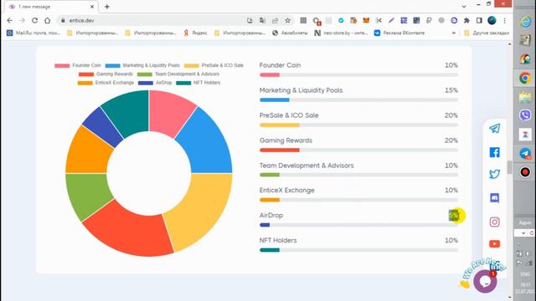536x301 pixels.
Task: Select the '1 new message' tab
Action: [x=51, y=7]
